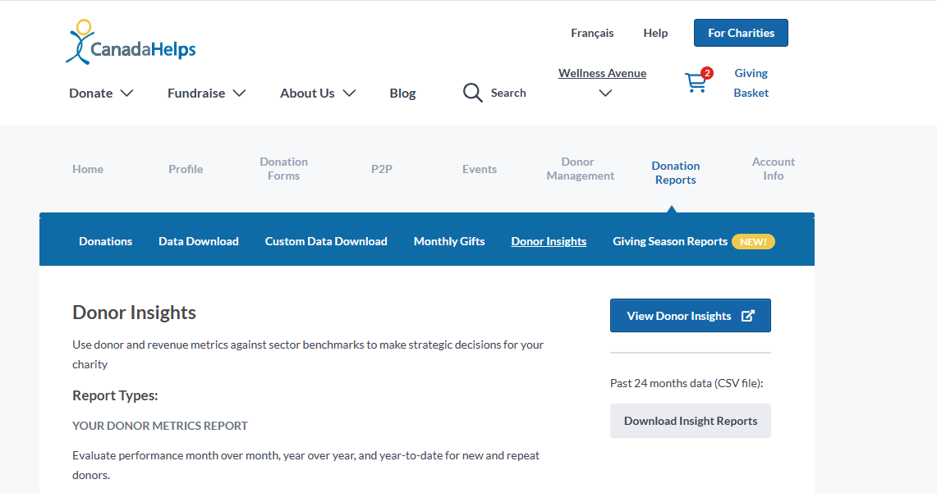Expand the Donate dropdown menu
The image size is (937, 493).
click(x=101, y=93)
